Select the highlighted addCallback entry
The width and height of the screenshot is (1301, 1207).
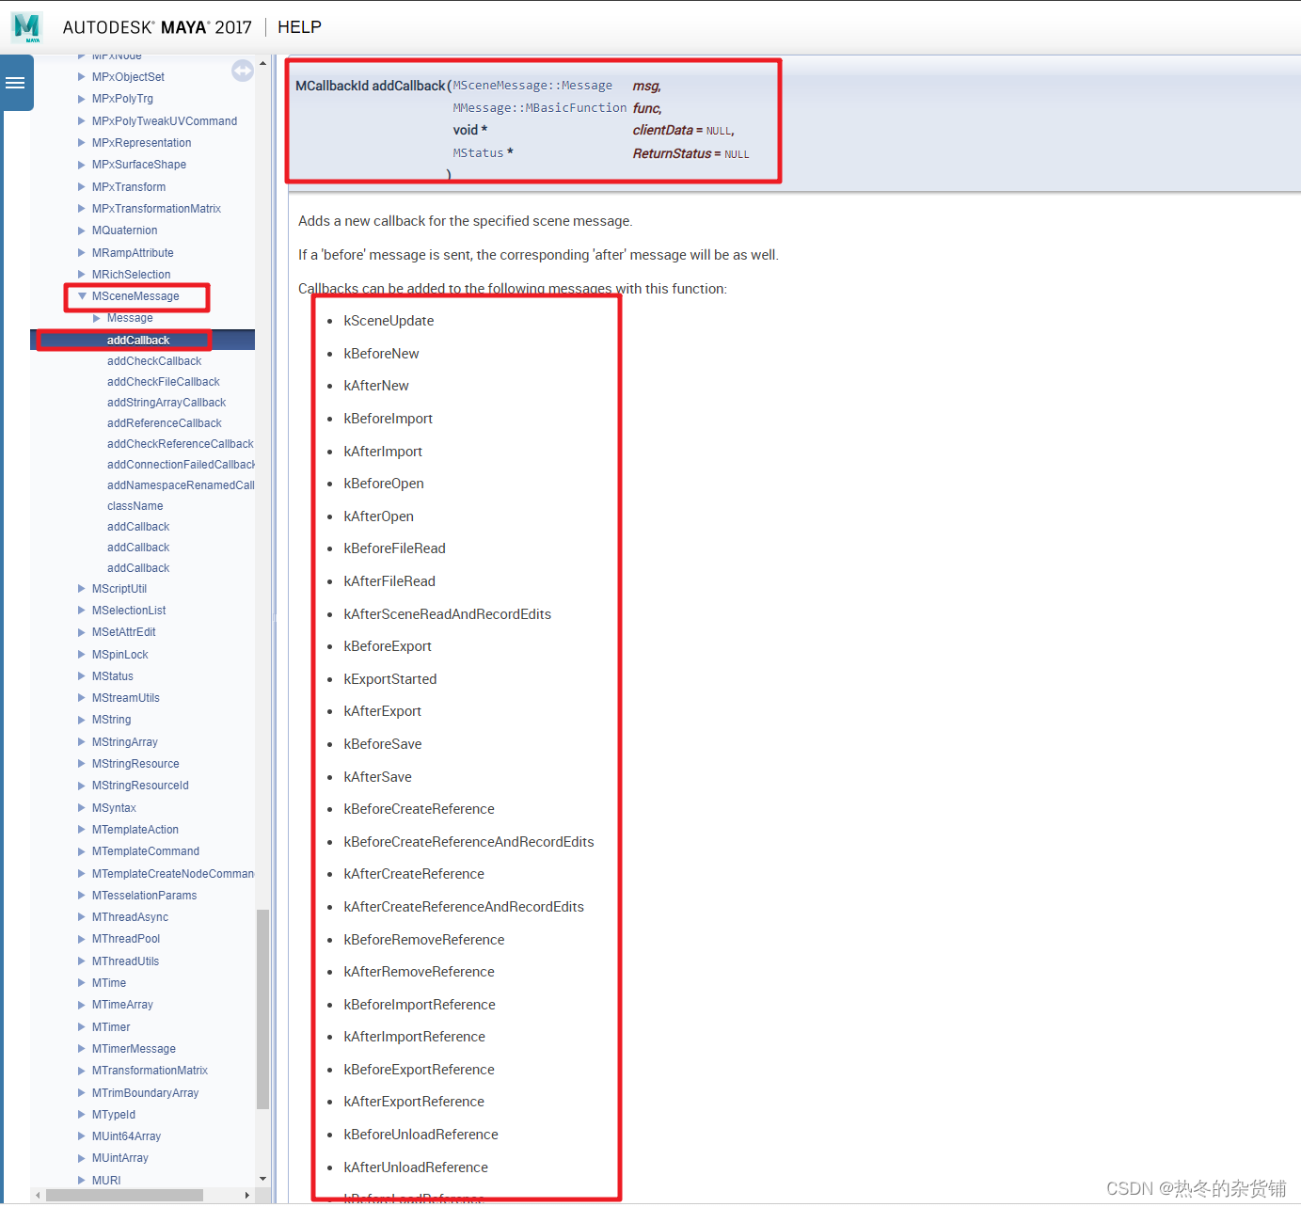(x=138, y=341)
